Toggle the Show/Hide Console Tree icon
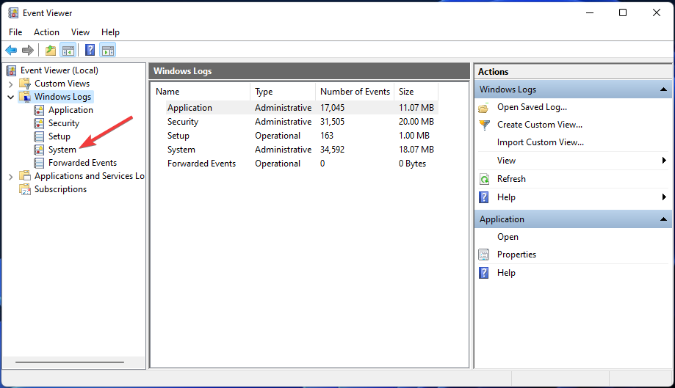 point(68,51)
